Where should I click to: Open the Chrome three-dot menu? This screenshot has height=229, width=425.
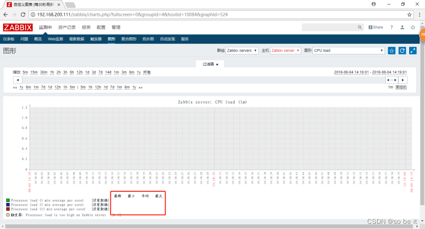click(419, 15)
